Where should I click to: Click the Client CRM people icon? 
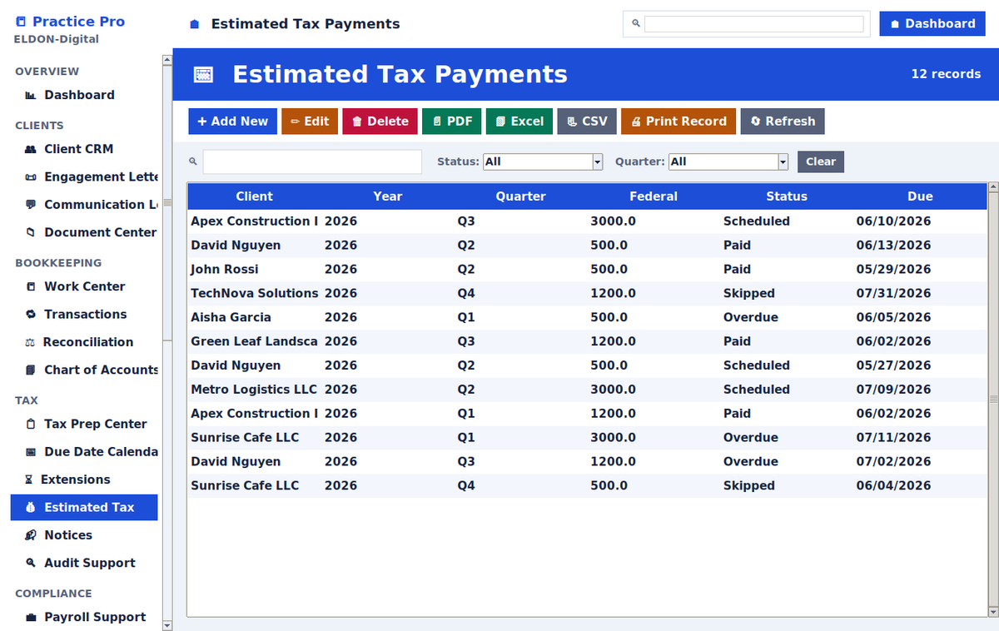pos(31,150)
